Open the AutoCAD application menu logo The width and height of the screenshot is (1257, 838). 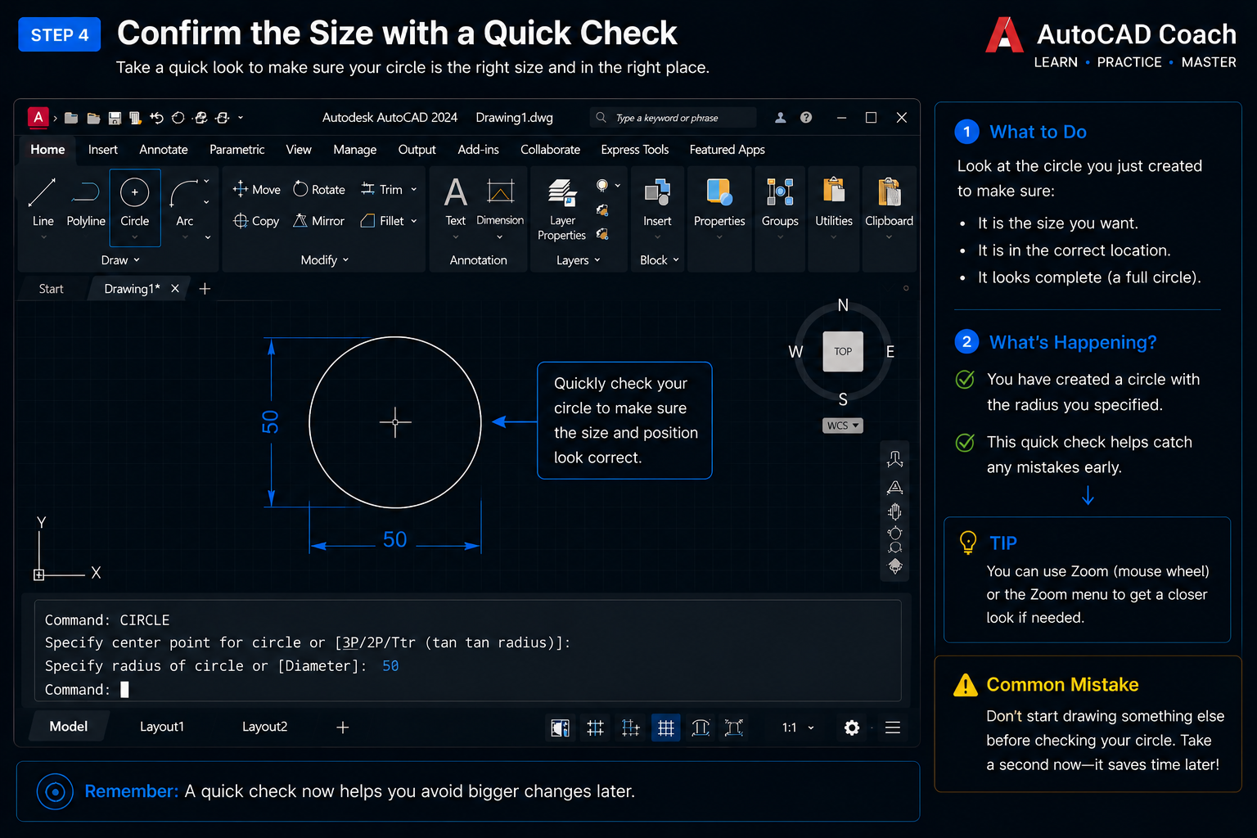pyautogui.click(x=38, y=117)
